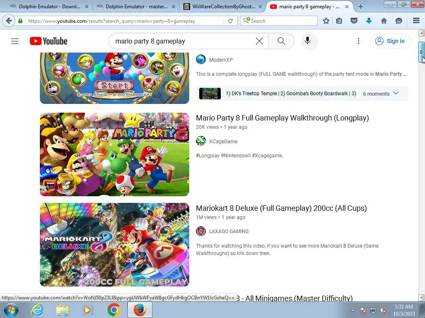This screenshot has width=425, height=318.
Task: Click '#Longplay #Nintendowii #Xcagegame.' description text
Action: [239, 156]
